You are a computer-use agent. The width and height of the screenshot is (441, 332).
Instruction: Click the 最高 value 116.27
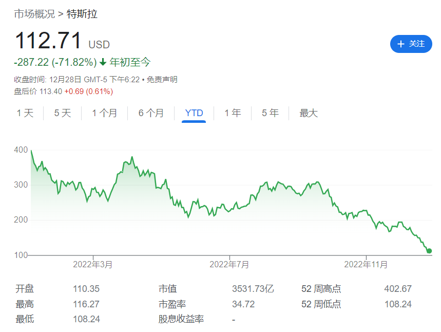86,304
